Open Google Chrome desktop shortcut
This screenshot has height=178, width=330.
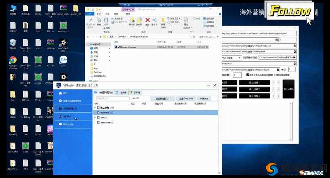tap(13, 63)
